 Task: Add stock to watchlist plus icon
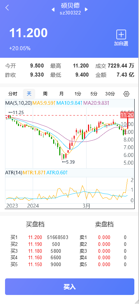pyautogui.click(x=121, y=35)
